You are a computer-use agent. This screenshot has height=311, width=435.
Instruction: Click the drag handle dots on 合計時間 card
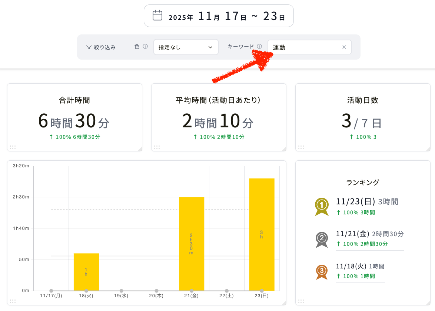click(13, 147)
